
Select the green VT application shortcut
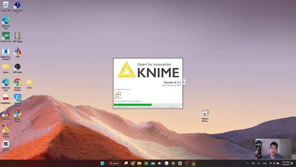(6, 37)
